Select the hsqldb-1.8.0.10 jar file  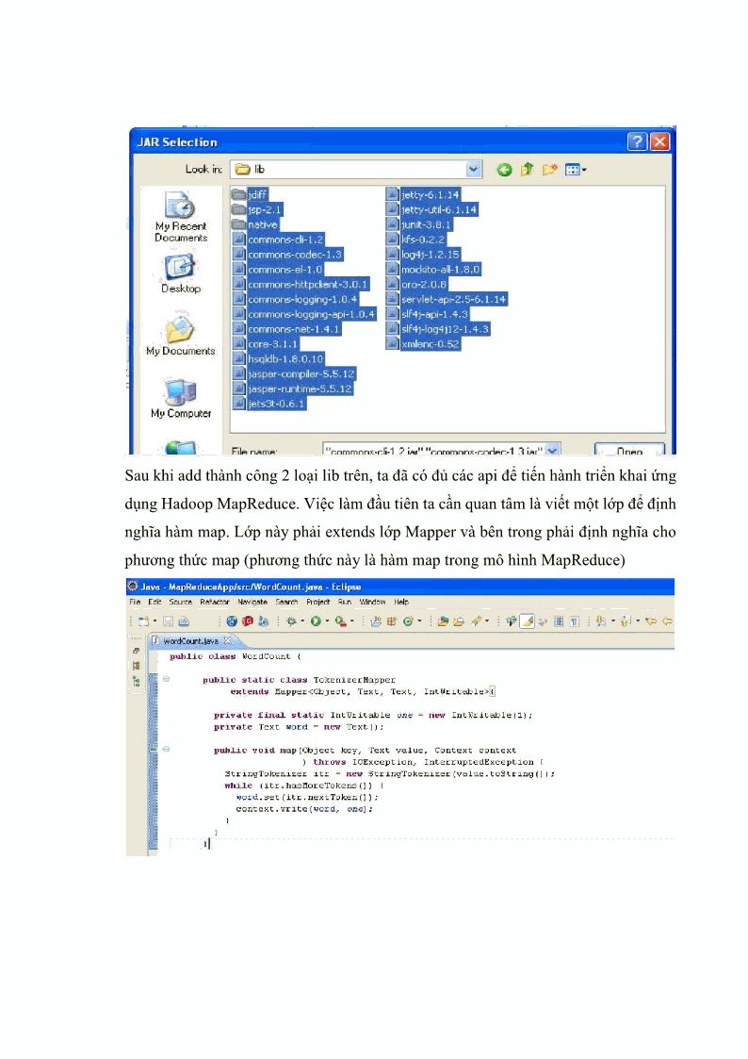285,359
